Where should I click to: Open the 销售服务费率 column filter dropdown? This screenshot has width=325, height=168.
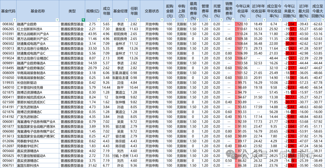point(233,20)
